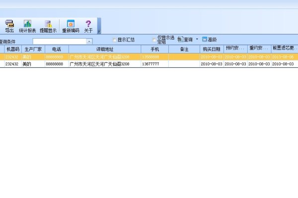Click 前置滤芯 date in the second row
This screenshot has height=198, width=298.
(283, 64)
